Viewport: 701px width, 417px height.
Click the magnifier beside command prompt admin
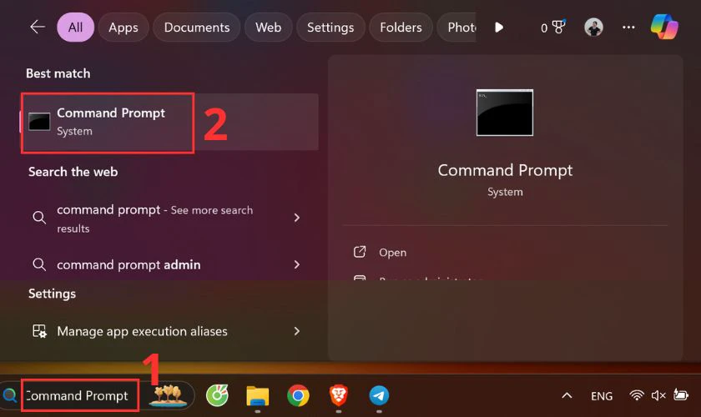[x=39, y=264]
